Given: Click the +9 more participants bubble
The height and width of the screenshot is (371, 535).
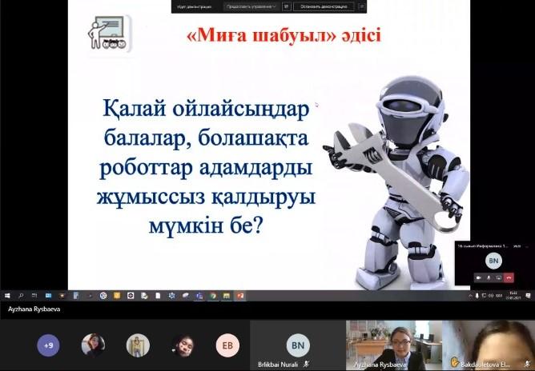Looking at the screenshot, I should click(48, 345).
